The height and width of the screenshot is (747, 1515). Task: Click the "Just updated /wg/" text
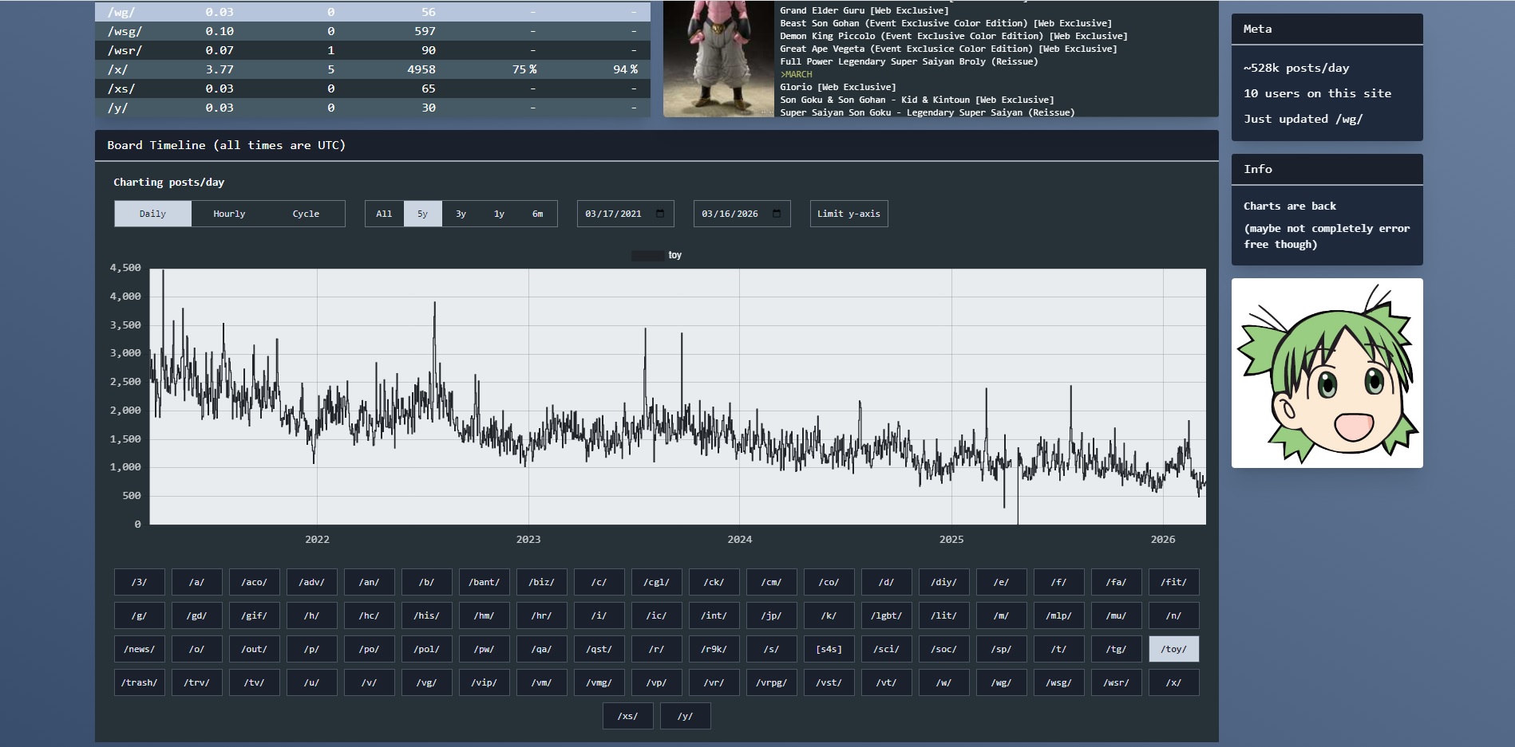(x=1303, y=119)
